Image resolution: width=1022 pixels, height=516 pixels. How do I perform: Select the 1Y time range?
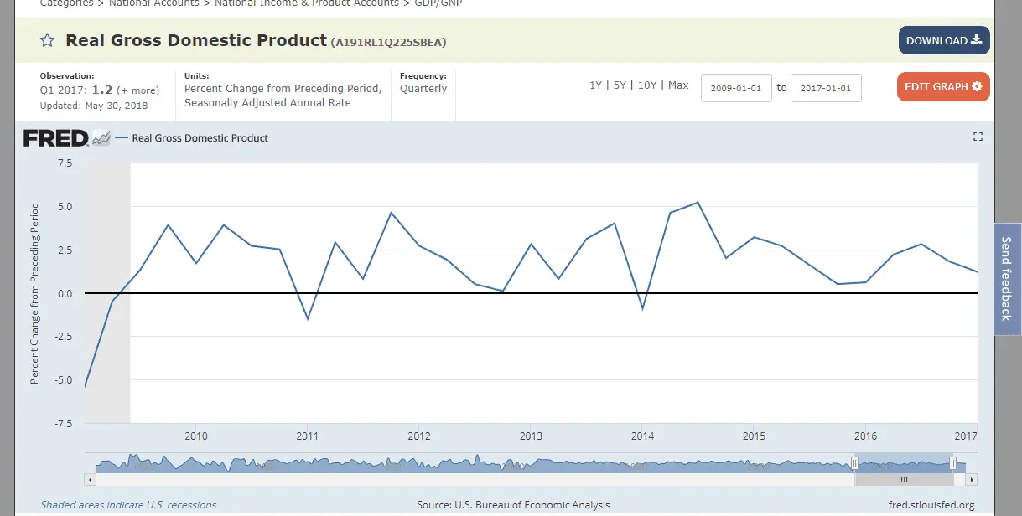[x=595, y=85]
